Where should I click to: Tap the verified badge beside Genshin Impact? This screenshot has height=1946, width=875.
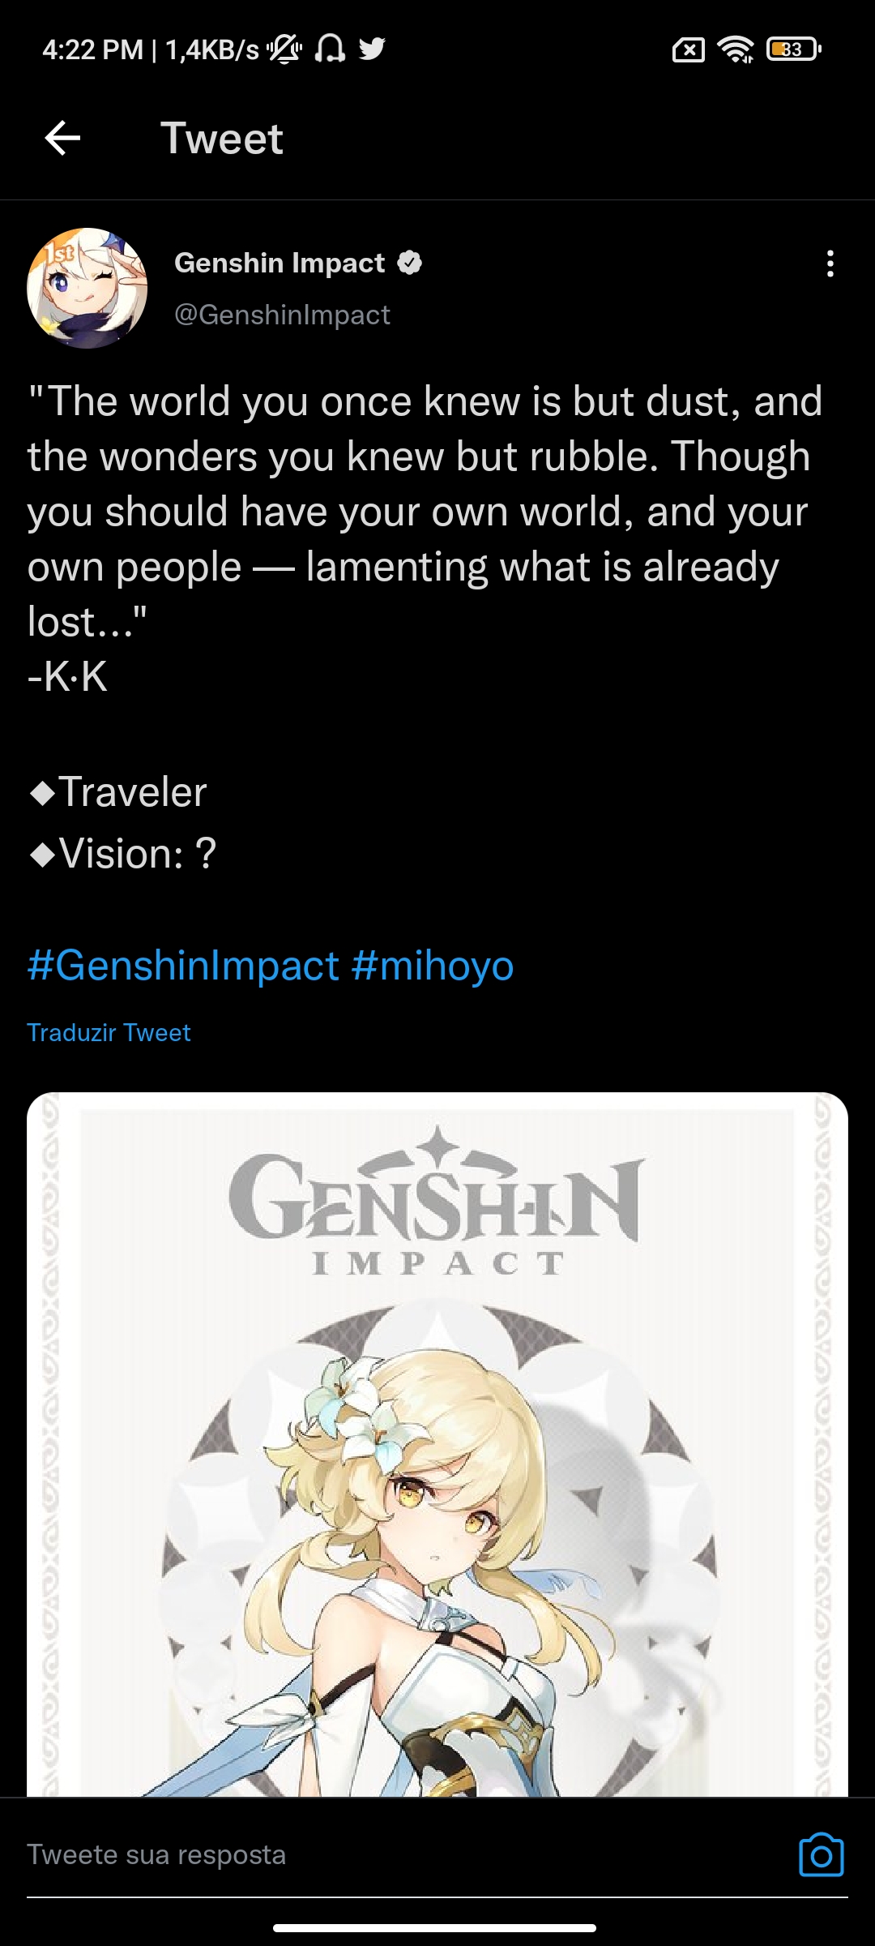pyautogui.click(x=410, y=263)
